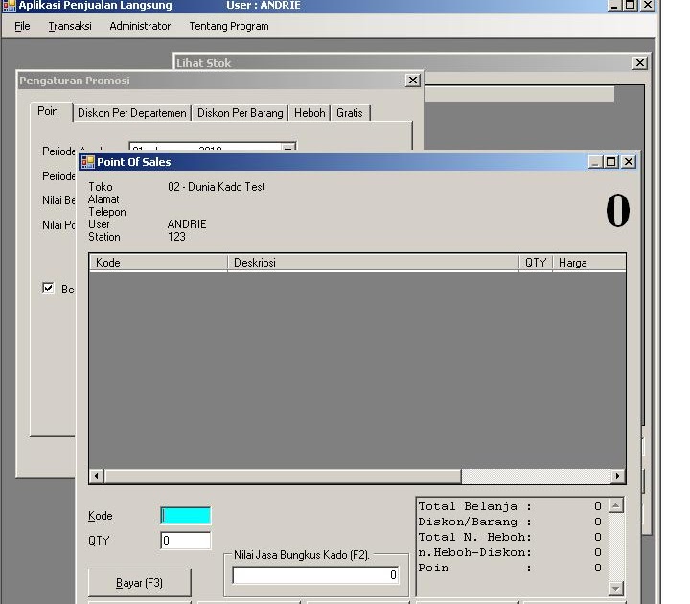The image size is (690, 604).
Task: Click the horizontal scrollbar thumb of item grid
Action: pyautogui.click(x=283, y=476)
